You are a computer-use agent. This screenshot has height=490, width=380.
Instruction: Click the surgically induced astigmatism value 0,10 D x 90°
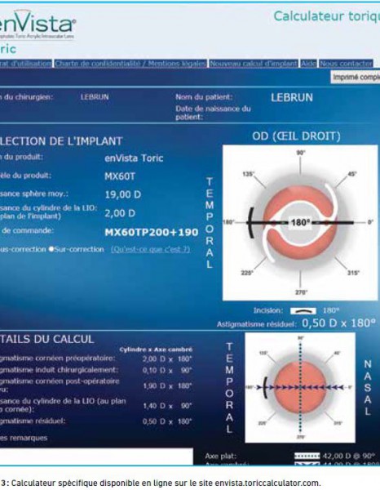coord(167,371)
